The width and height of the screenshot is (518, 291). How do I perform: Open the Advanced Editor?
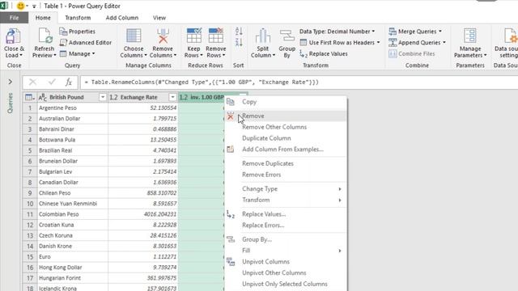pos(86,43)
